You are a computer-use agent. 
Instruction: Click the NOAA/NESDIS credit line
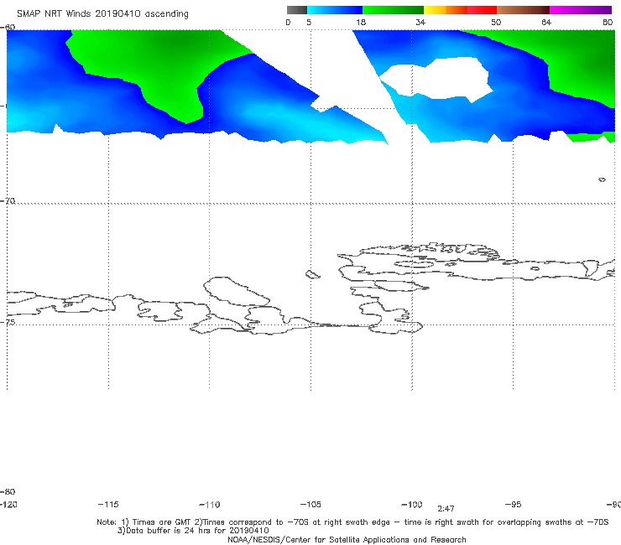[347, 540]
